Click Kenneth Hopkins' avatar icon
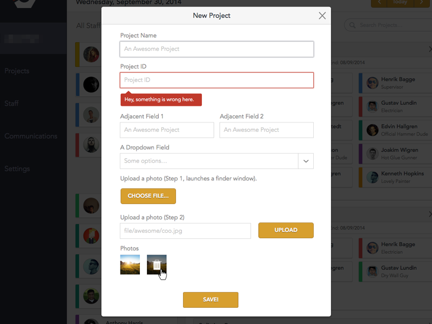Screen dimensions: 432x324 tap(372, 177)
